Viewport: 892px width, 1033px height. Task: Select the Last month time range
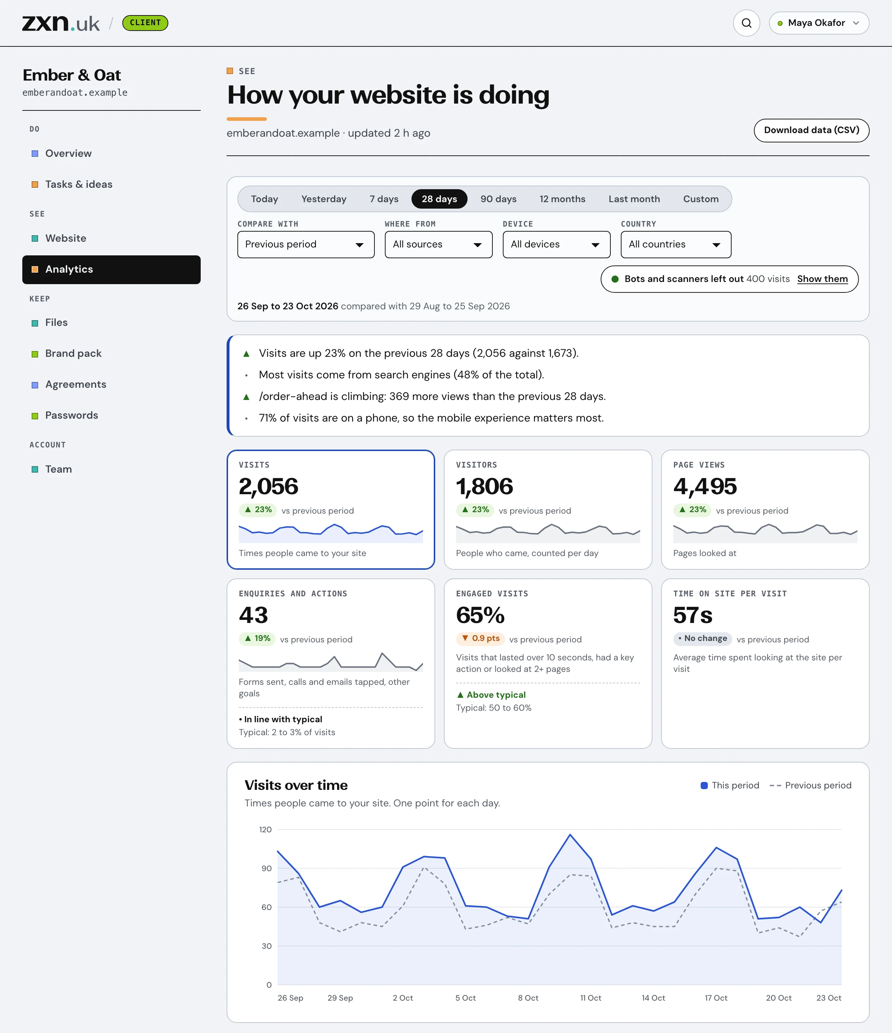[634, 199]
